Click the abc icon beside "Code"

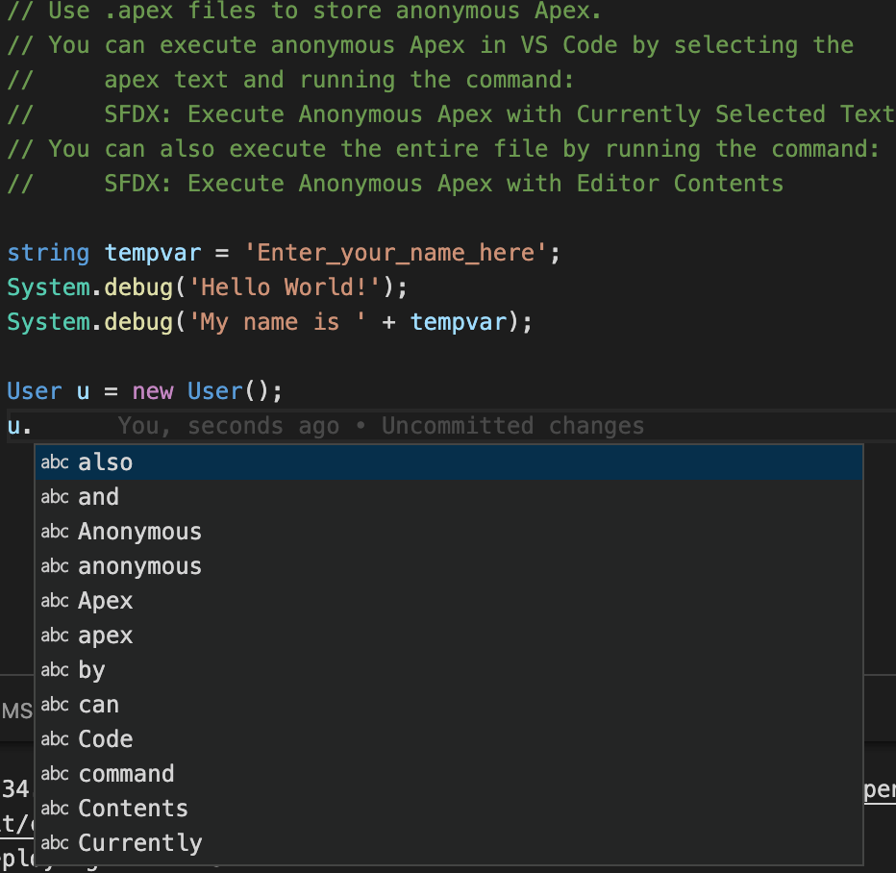[x=54, y=739]
